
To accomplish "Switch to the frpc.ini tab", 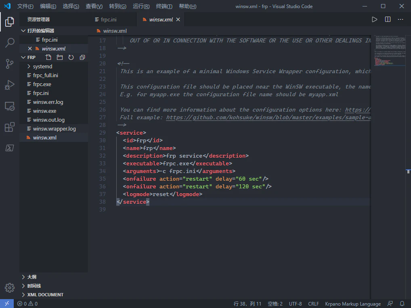I will click(108, 19).
